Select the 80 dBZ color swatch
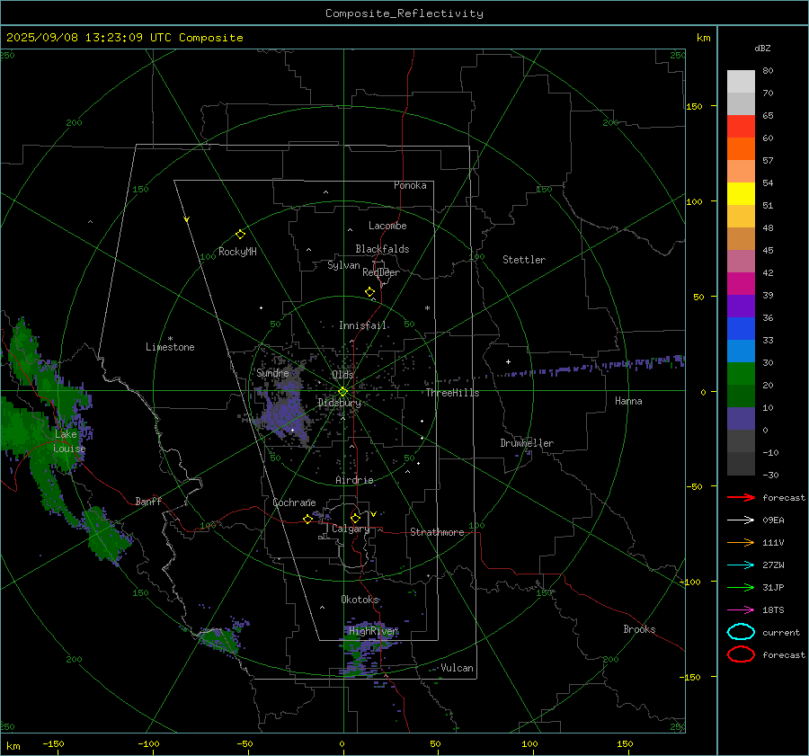This screenshot has height=756, width=809. point(741,81)
